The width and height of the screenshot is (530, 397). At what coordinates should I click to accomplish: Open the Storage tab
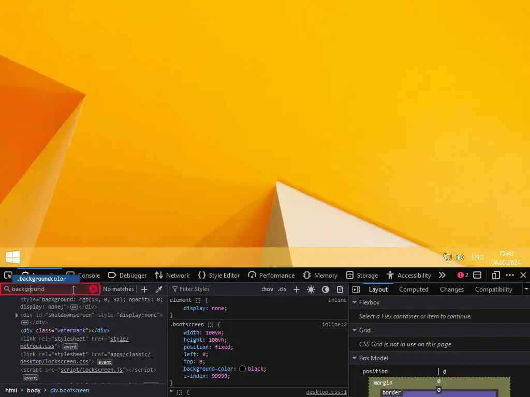coord(362,275)
